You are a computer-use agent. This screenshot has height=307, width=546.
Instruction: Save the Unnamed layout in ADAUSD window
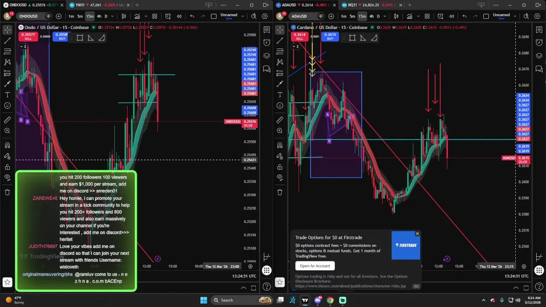501,18
